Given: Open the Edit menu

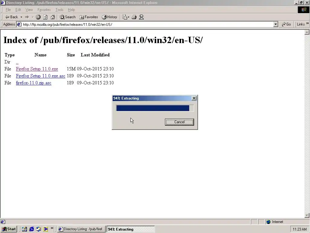Looking at the screenshot, I should (x=18, y=10).
